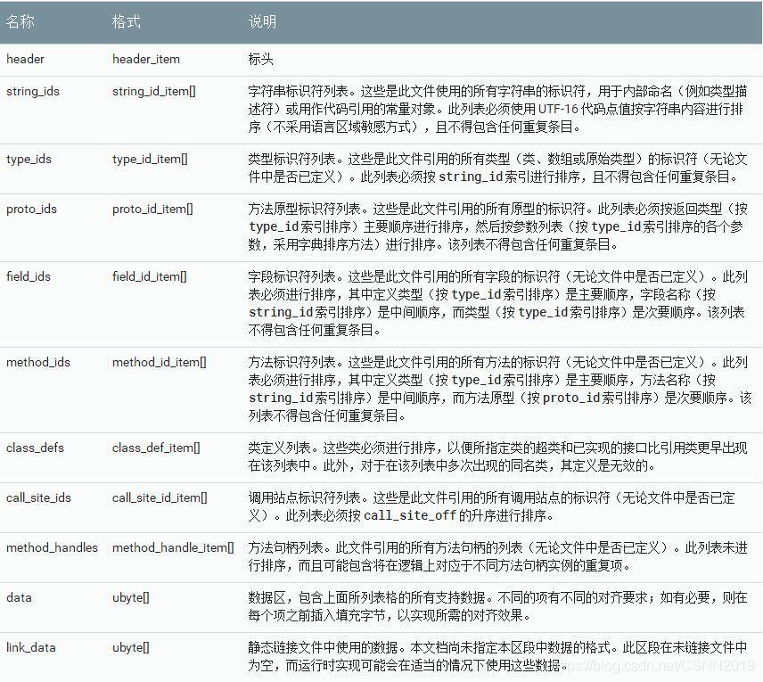Click the 格式 column header

point(126,21)
